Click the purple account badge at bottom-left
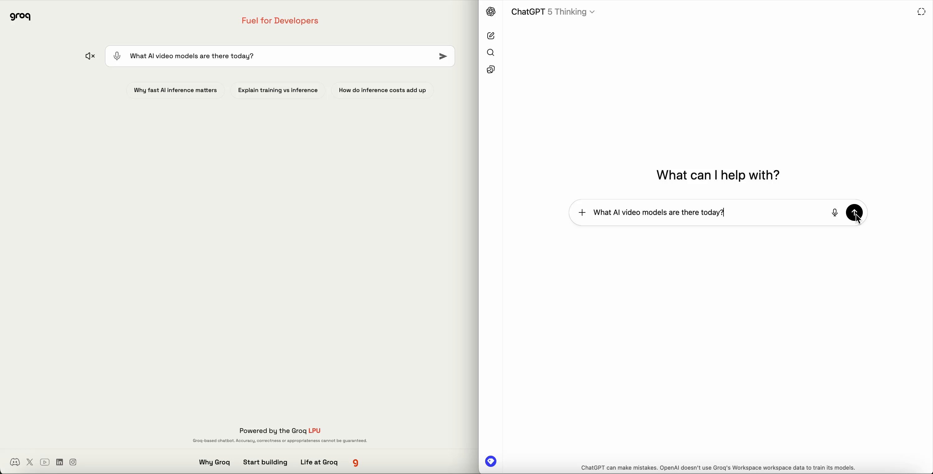This screenshot has height=474, width=933. 491,461
